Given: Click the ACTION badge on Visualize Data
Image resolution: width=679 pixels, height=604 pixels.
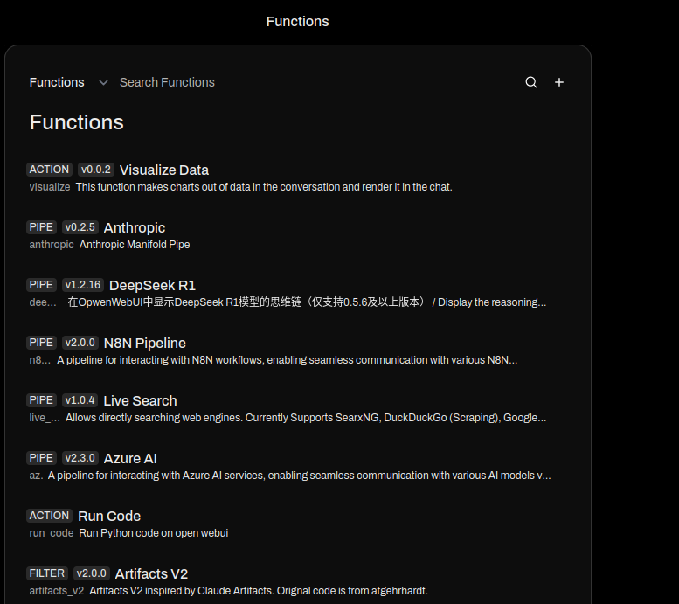Looking at the screenshot, I should [x=49, y=170].
